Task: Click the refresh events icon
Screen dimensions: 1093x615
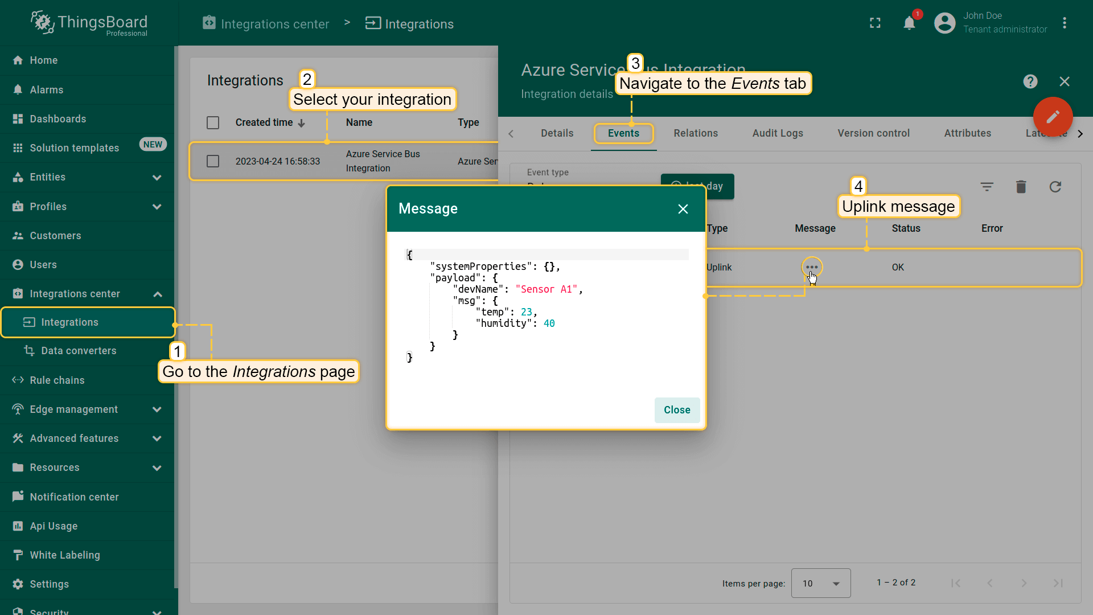Action: tap(1055, 187)
